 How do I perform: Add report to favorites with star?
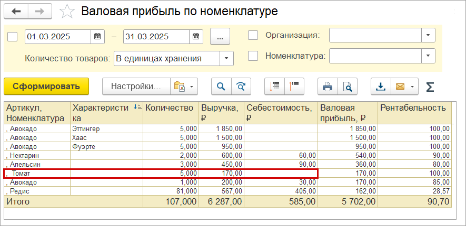click(x=67, y=11)
